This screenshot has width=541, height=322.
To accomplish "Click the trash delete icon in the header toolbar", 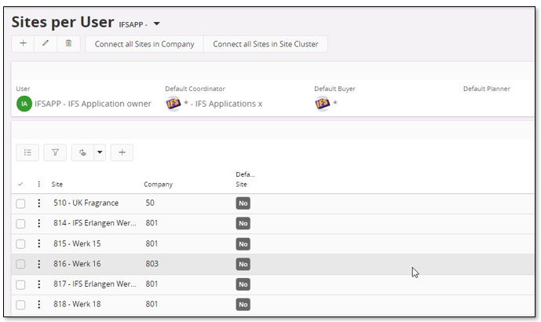I will pyautogui.click(x=68, y=43).
